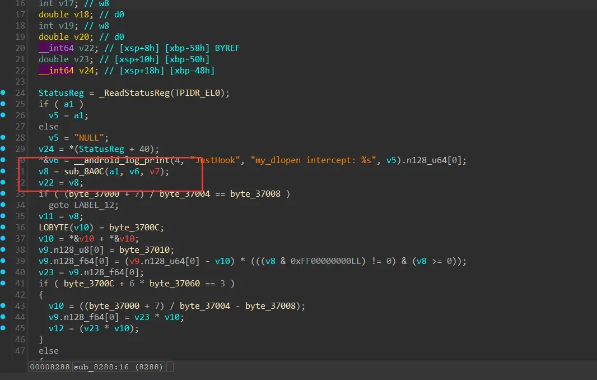597x380 pixels.
Task: Click breakpoint dot beside line 36 LOBYTE
Action: point(3,227)
